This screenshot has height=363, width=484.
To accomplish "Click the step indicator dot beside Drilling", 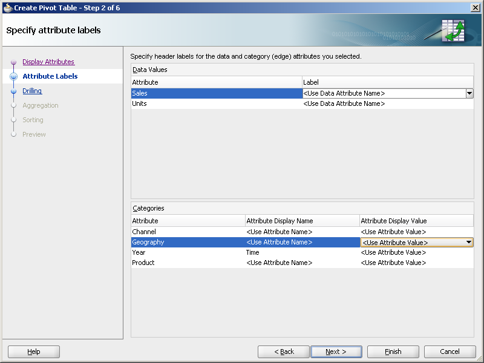I will (x=13, y=91).
